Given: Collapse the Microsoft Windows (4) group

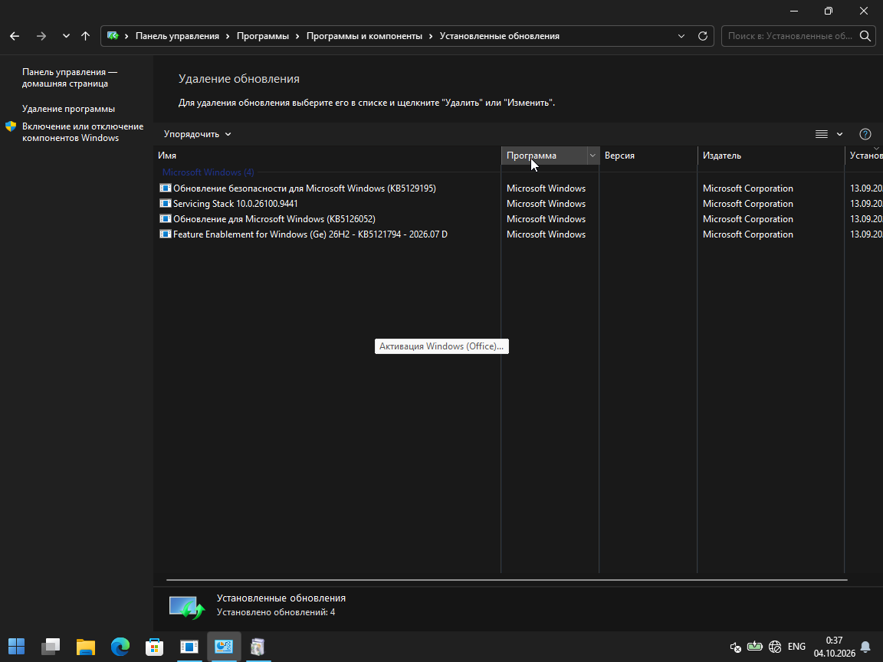Looking at the screenshot, I should [208, 172].
